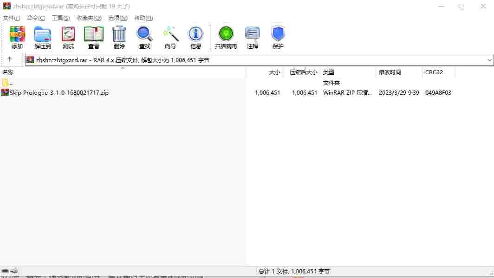Select Skip Prologue-3-1-0-1680021717.zip file
Image resolution: width=494 pixels, height=278 pixels.
59,92
